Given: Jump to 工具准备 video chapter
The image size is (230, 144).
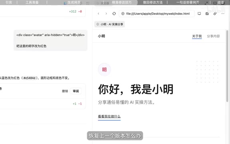Looking at the screenshot, I should pyautogui.click(x=32, y=2).
